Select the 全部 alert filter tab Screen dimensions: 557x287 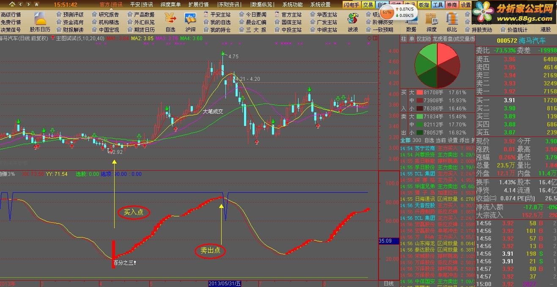coord(405,140)
